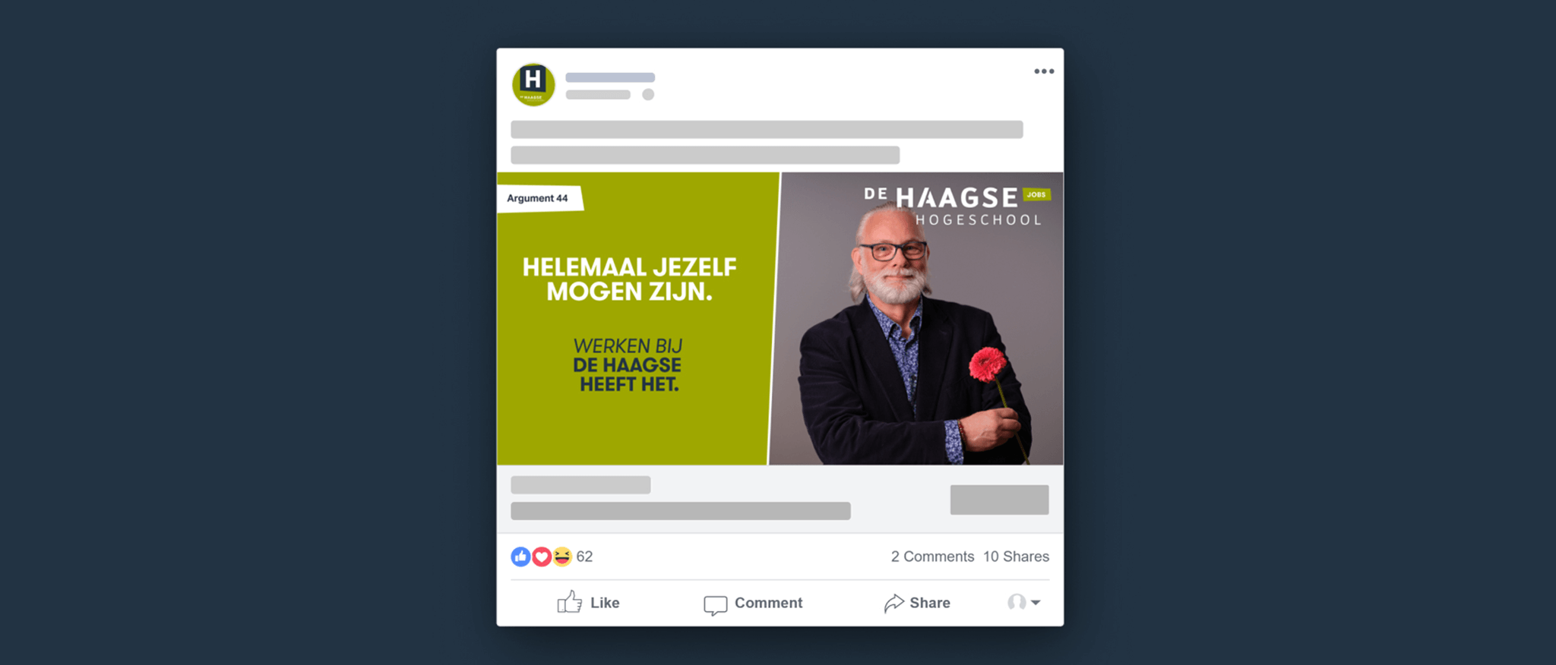The width and height of the screenshot is (1556, 665).
Task: Click the laughing face reaction icon
Action: click(x=561, y=557)
